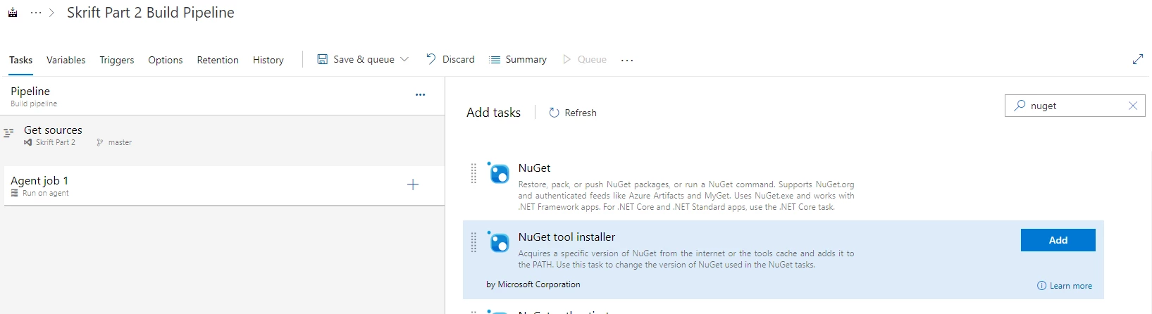
Task: Clear the nuget search text
Action: pos(1133,106)
